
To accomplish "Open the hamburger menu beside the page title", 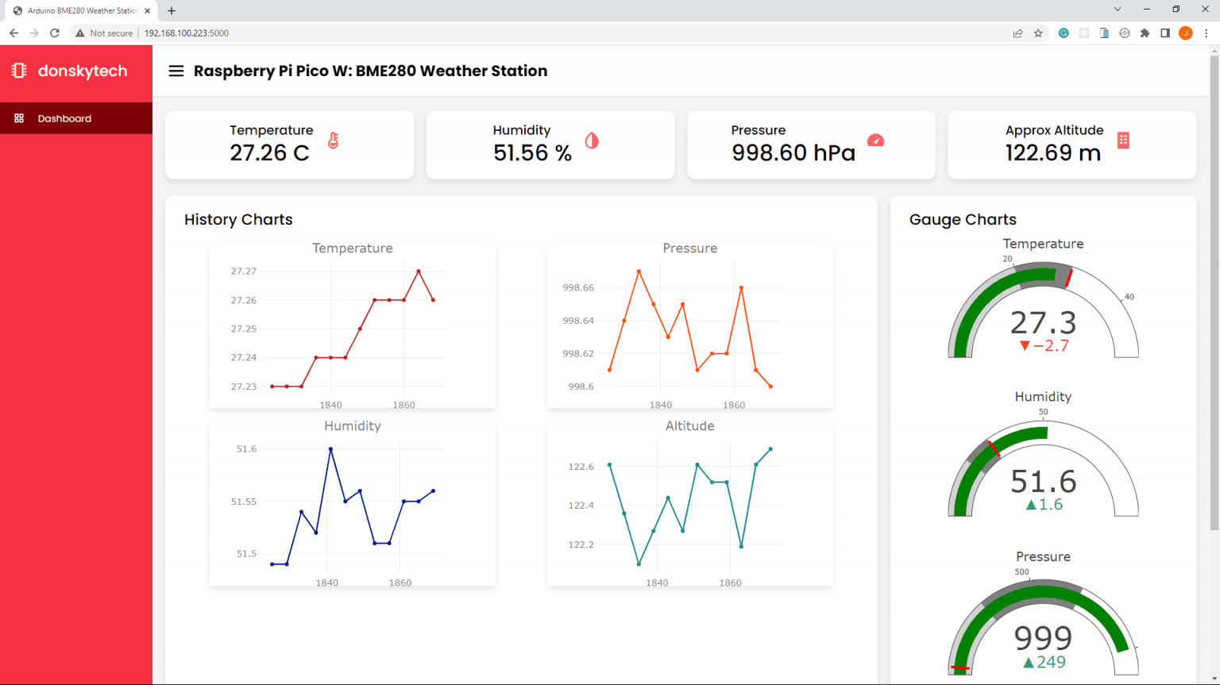I will click(x=176, y=71).
